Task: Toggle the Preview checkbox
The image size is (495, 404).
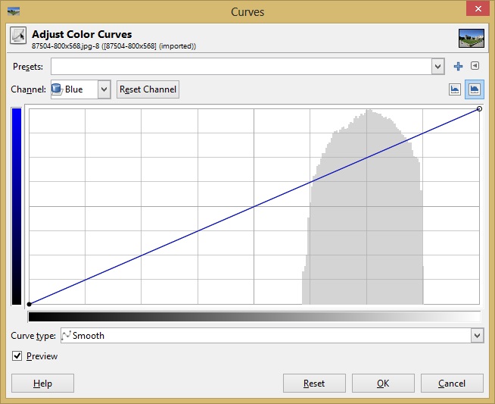Action: pyautogui.click(x=17, y=355)
